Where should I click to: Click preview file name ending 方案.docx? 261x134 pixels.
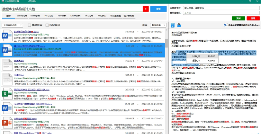[x=244, y=25]
